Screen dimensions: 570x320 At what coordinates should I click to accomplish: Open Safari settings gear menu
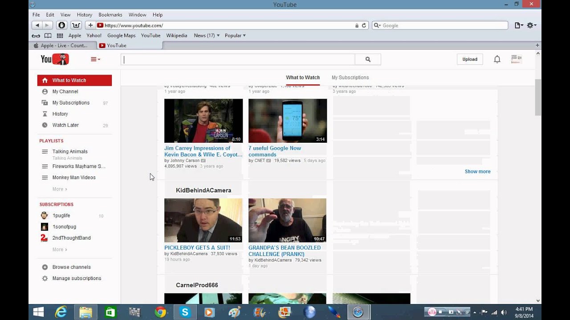532,25
